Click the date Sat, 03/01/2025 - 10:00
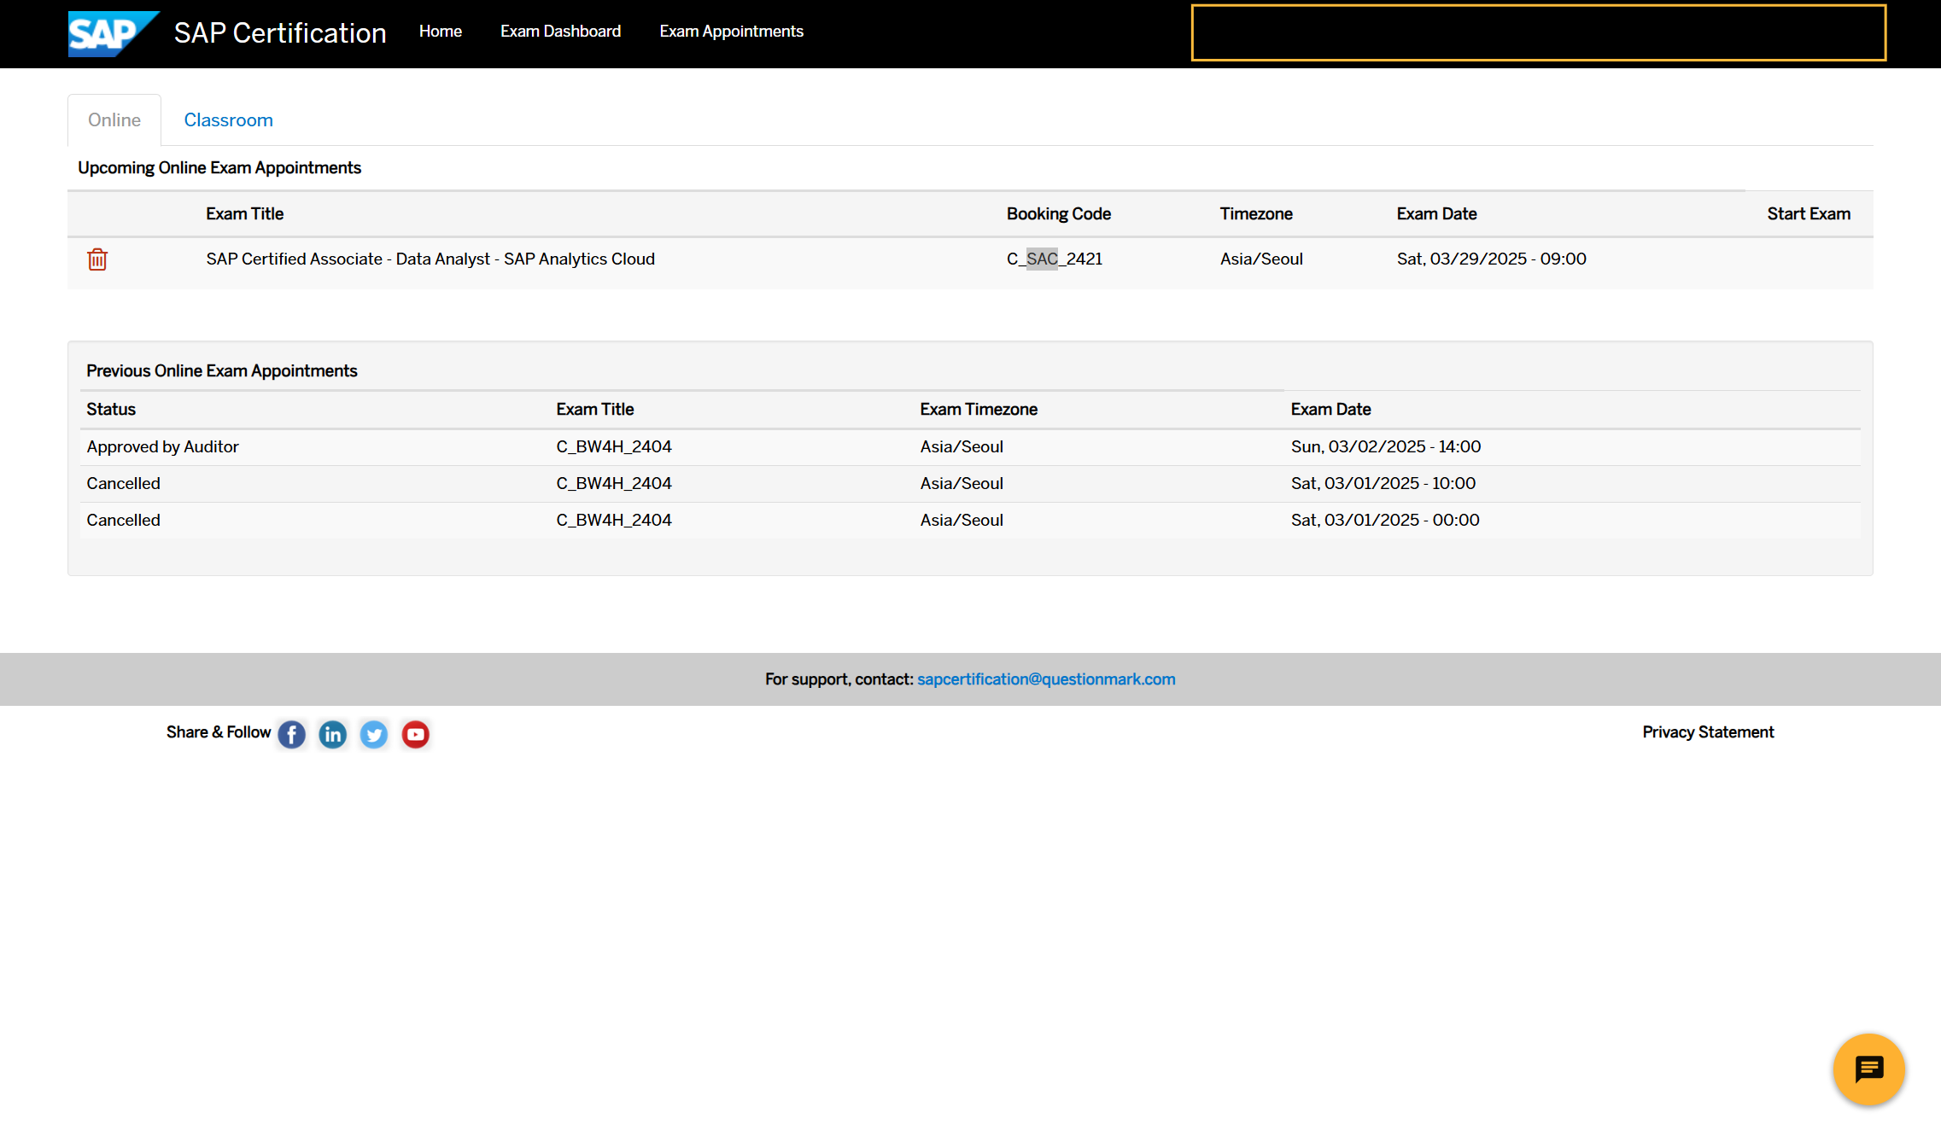 [x=1383, y=483]
